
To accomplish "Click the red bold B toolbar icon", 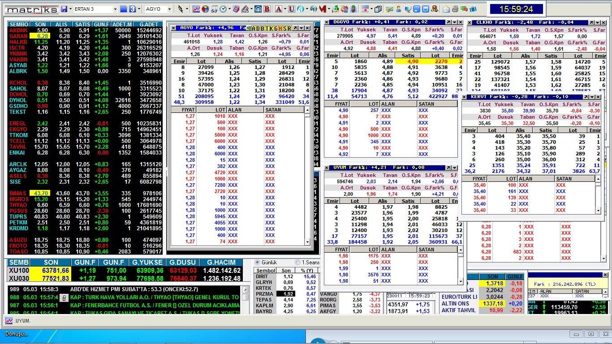I will tap(267, 9).
